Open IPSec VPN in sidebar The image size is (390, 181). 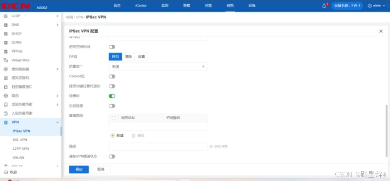coord(21,131)
